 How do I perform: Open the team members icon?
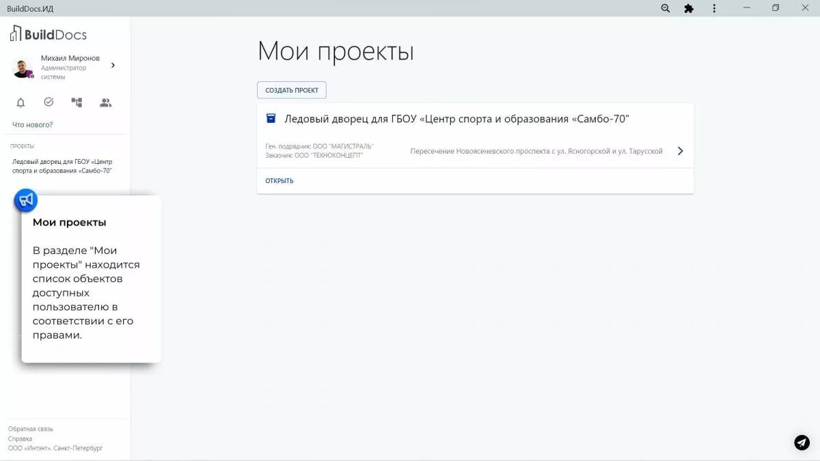click(x=104, y=102)
